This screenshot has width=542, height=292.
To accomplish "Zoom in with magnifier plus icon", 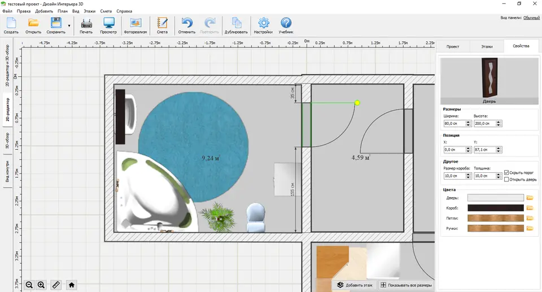I will click(41, 285).
